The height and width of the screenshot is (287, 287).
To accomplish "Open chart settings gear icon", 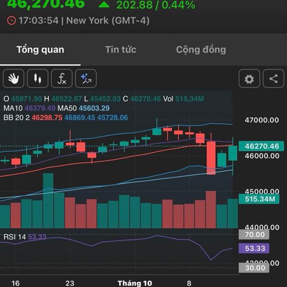I will [249, 78].
